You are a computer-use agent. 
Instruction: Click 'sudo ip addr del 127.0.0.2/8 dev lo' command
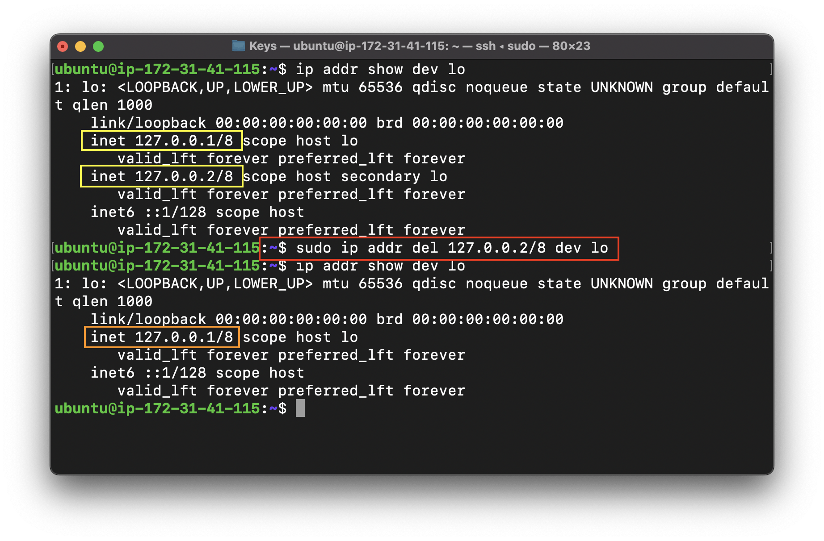452,248
